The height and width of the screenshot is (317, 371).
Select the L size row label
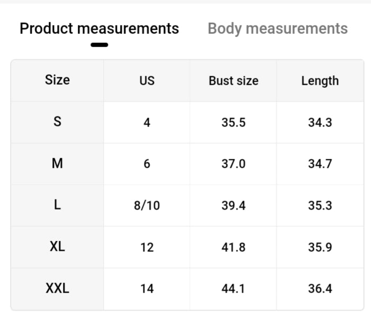[x=57, y=205]
